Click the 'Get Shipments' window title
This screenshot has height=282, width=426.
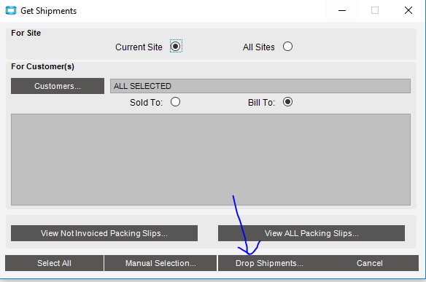point(49,11)
